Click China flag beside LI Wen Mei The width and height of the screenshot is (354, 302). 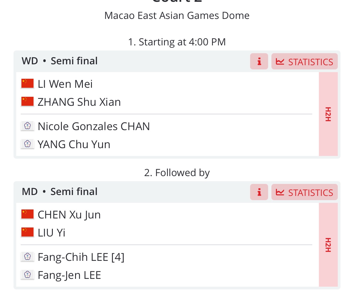tap(28, 83)
